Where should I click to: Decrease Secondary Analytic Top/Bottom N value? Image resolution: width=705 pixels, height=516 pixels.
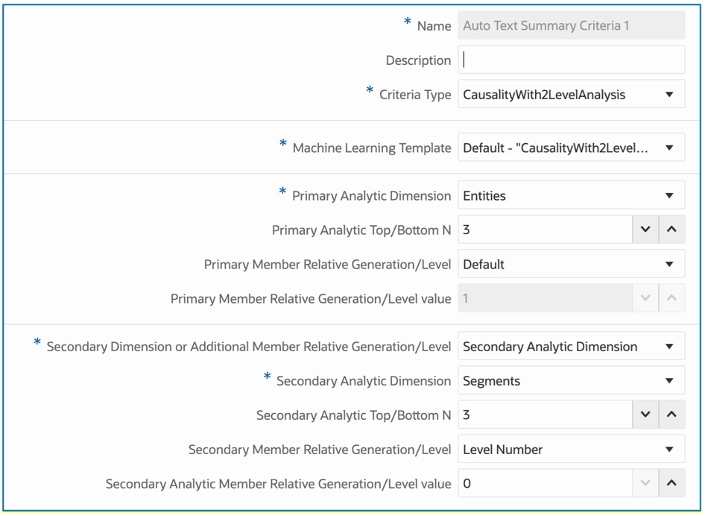645,415
